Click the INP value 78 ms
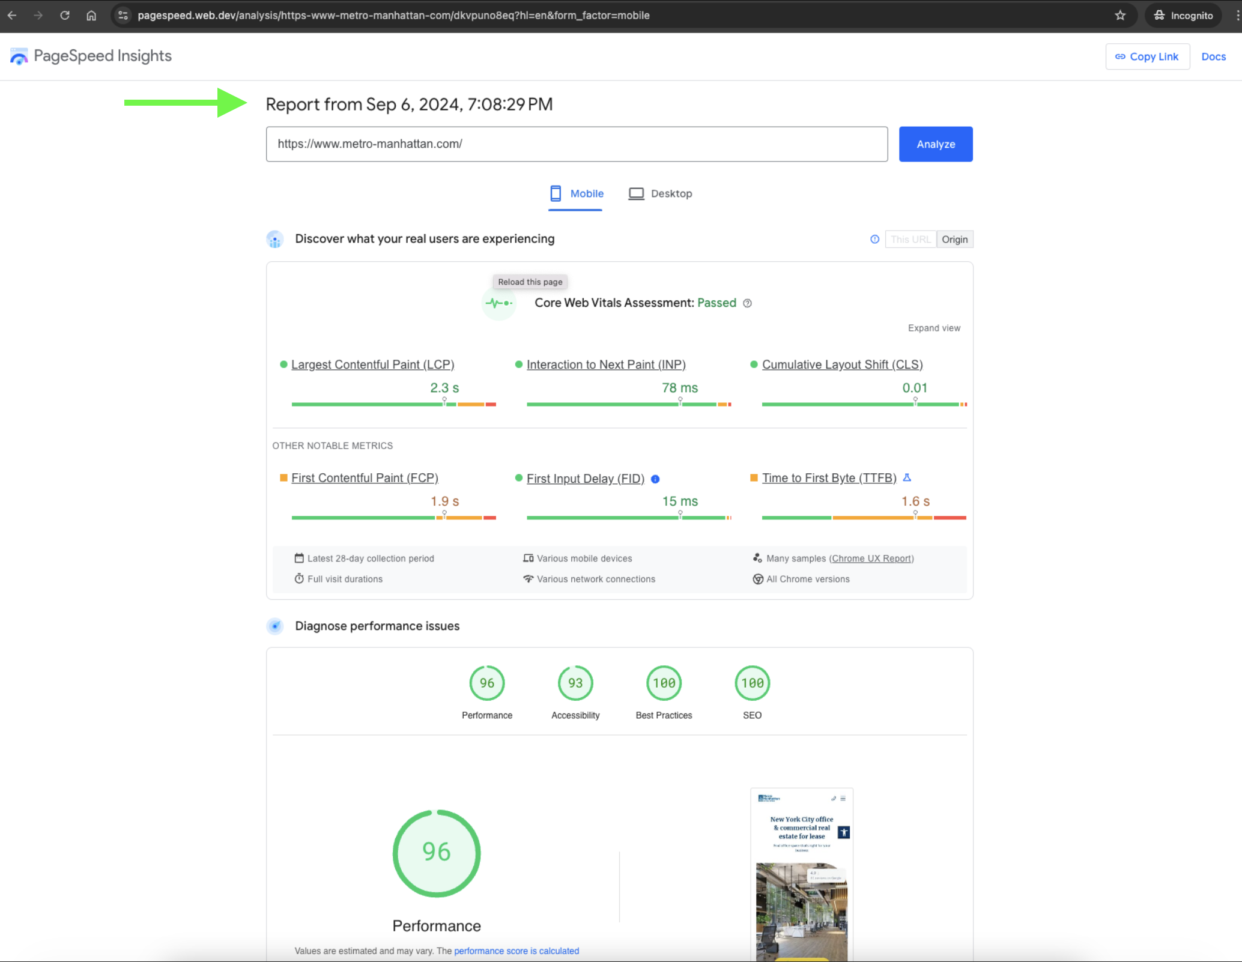 [680, 388]
